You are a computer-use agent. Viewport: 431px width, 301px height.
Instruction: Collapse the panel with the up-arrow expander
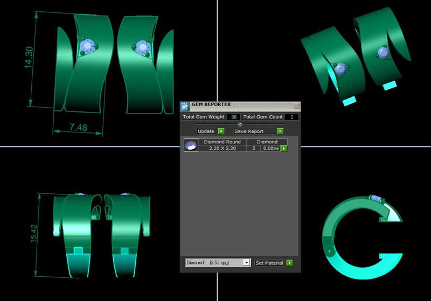click(240, 124)
